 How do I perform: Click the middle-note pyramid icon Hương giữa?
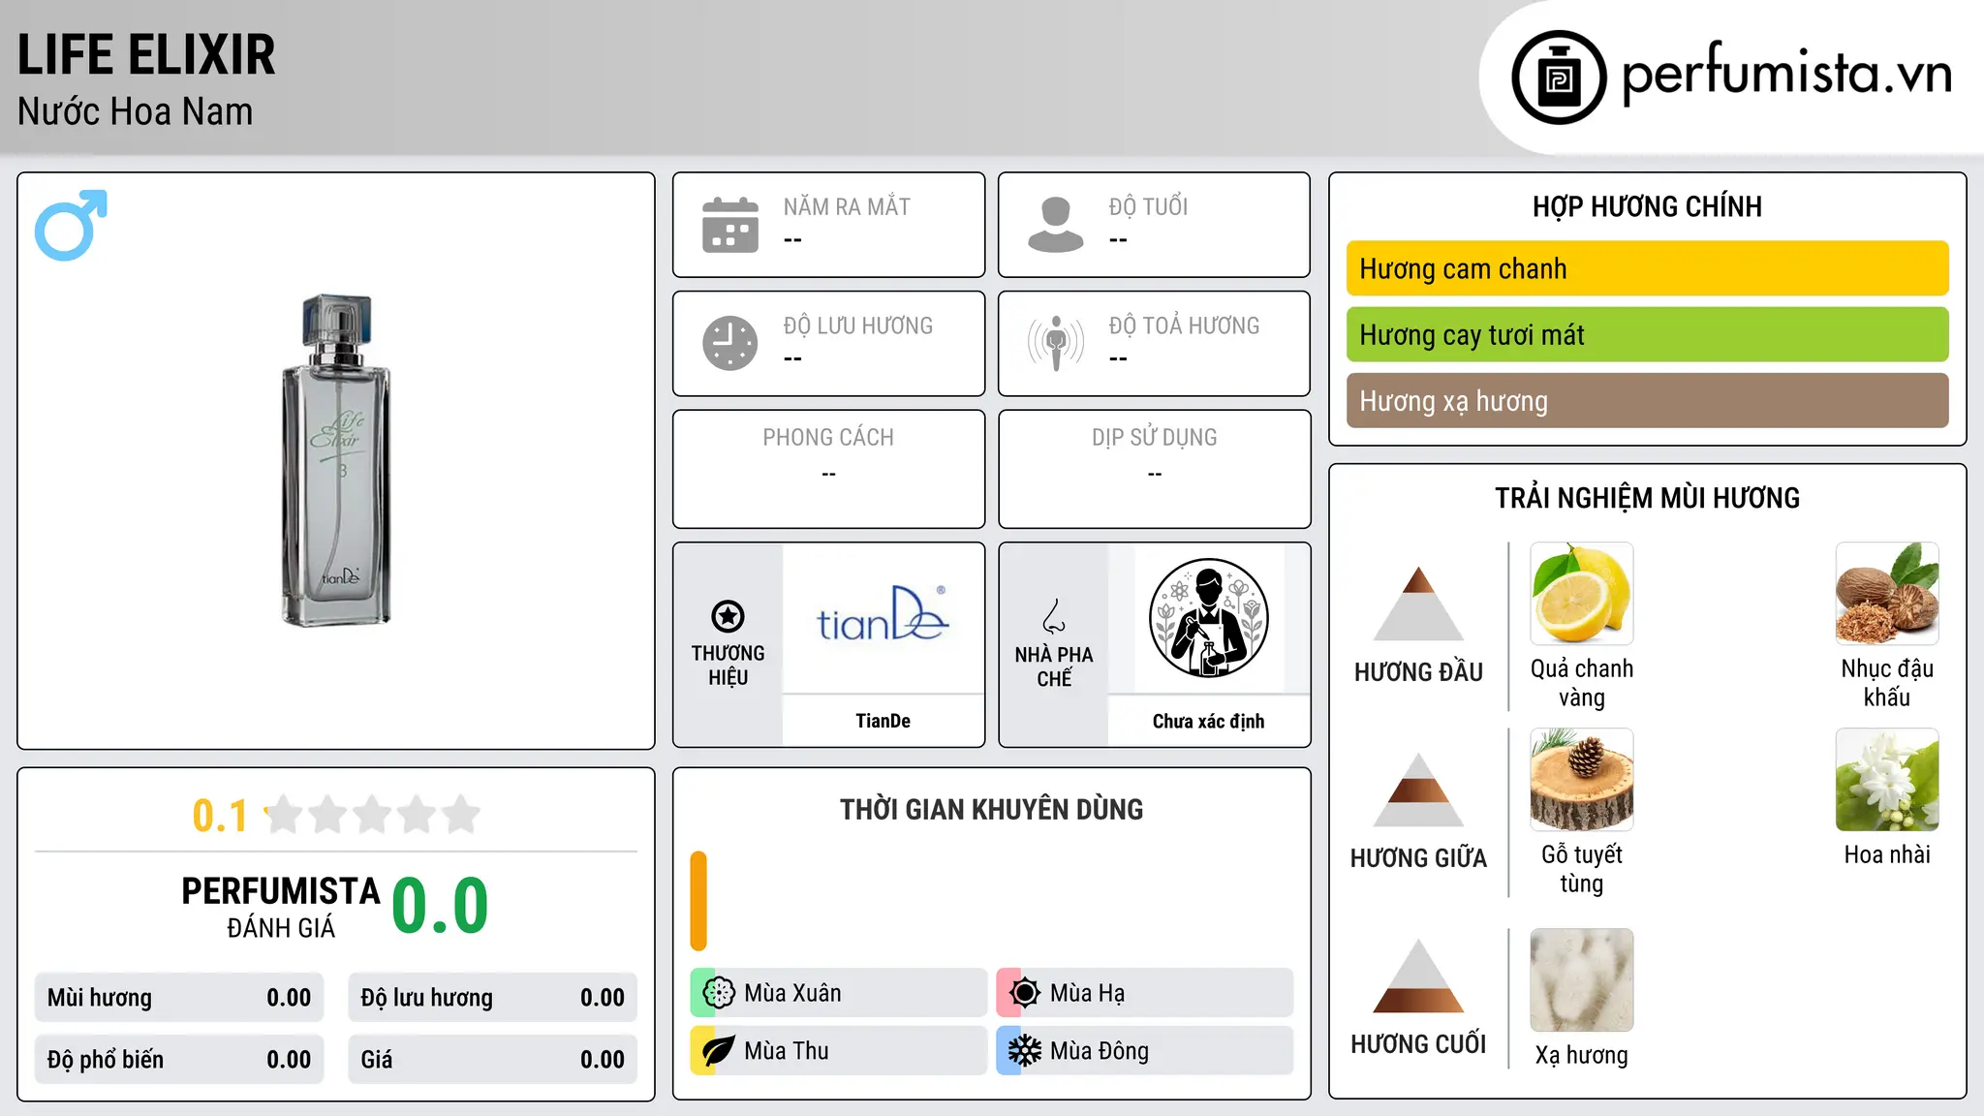tap(1418, 789)
